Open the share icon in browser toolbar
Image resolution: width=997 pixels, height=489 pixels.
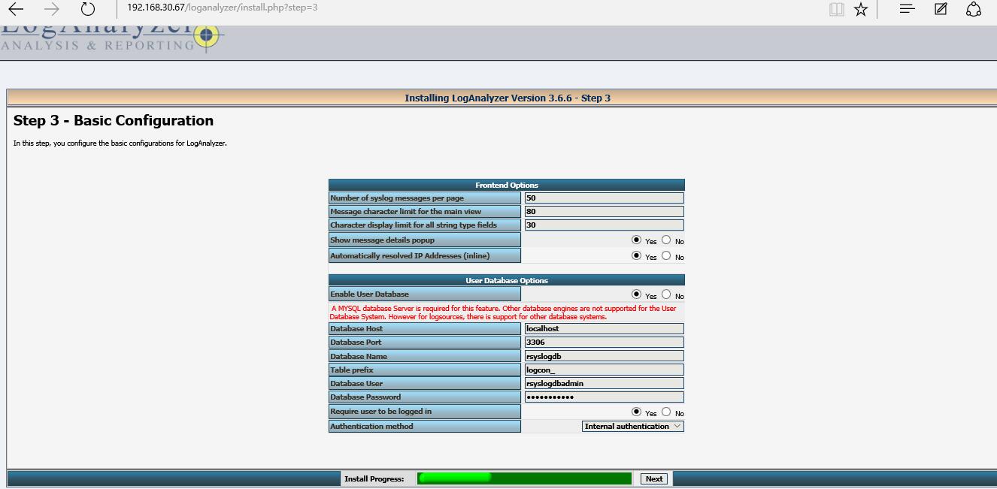(974, 9)
